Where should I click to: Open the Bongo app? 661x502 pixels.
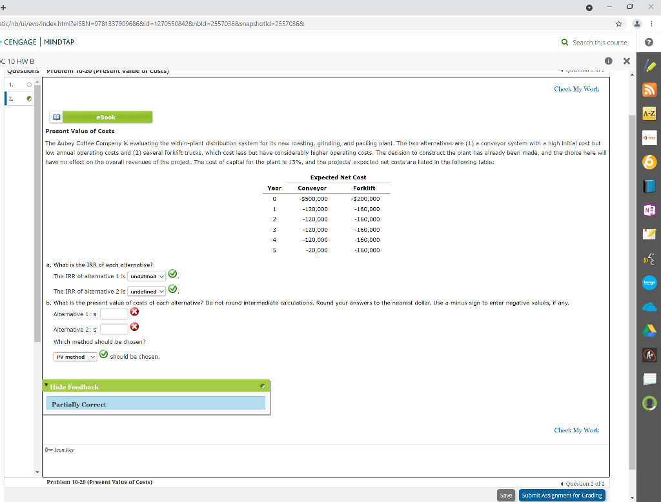pos(649,283)
